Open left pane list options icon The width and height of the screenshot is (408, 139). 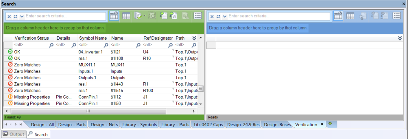pos(198,15)
